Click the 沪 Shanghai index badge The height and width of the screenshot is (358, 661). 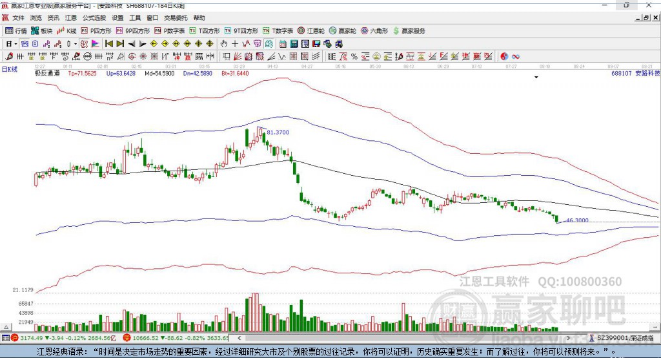coord(15,338)
